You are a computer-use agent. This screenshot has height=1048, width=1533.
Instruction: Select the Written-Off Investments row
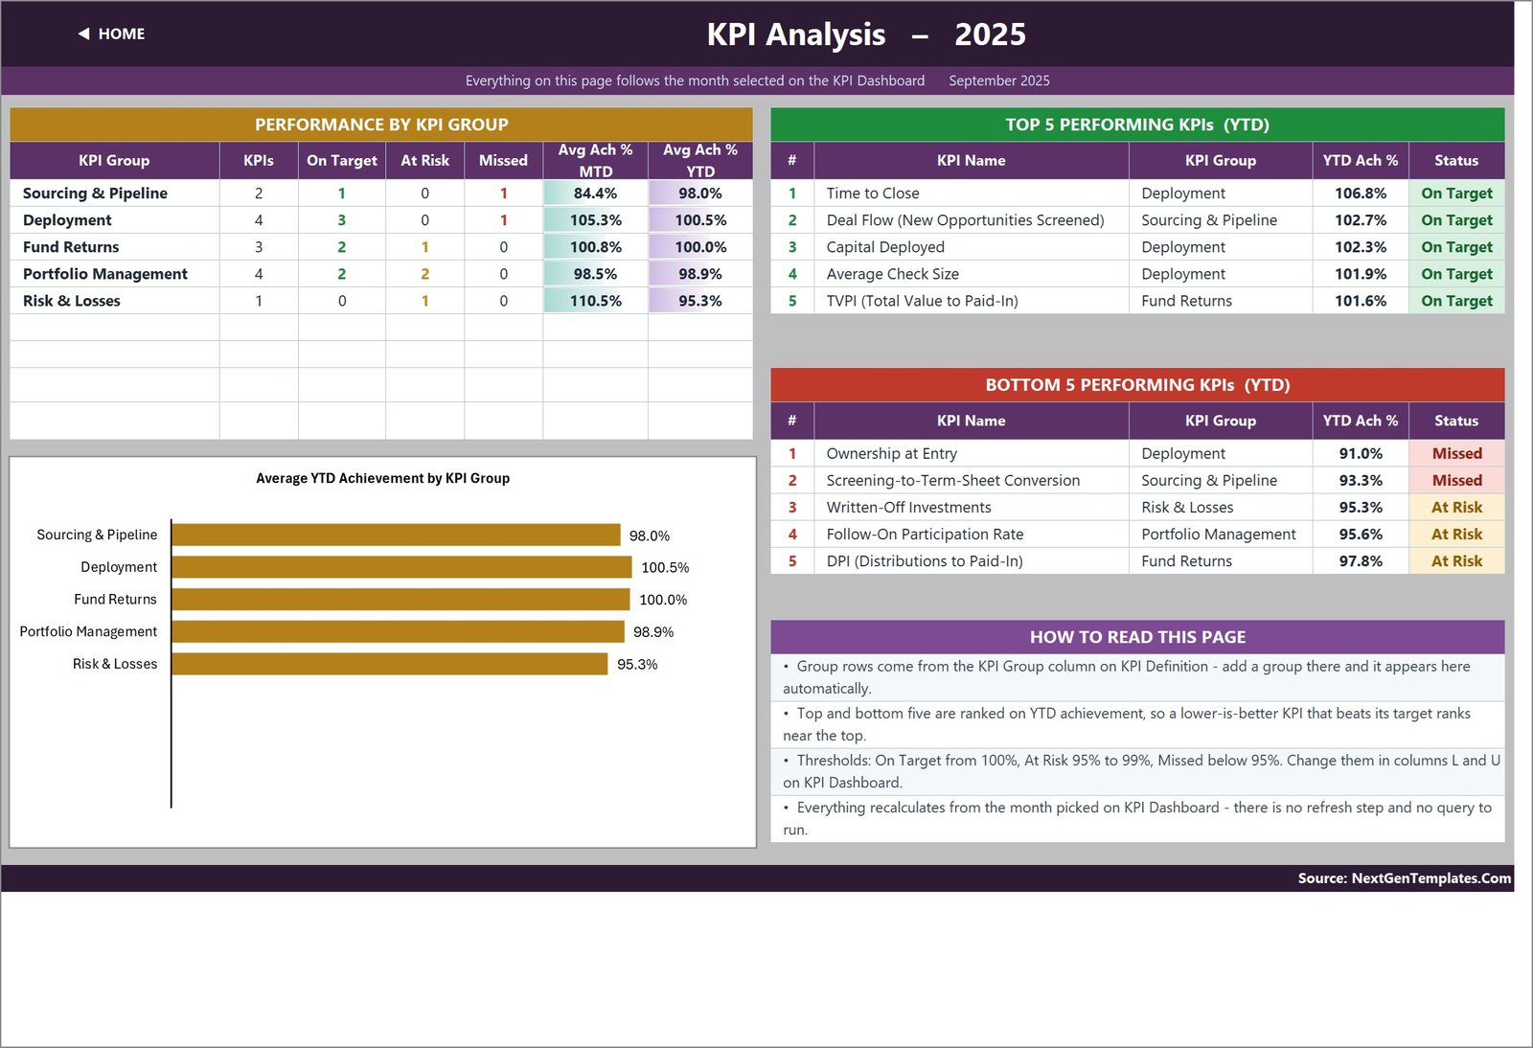pyautogui.click(x=1137, y=508)
